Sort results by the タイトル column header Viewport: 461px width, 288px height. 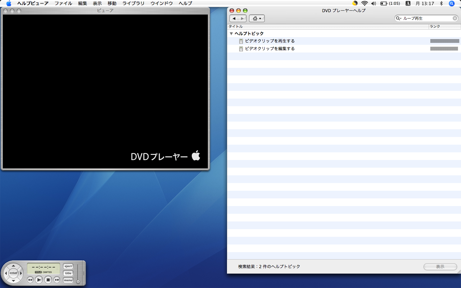(x=328, y=27)
